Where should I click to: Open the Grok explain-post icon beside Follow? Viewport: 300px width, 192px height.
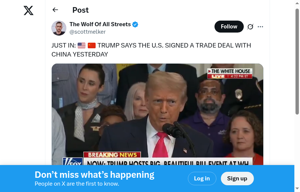tap(250, 27)
